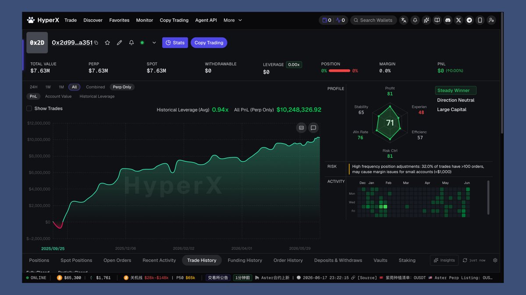Open the language translation icon

coord(404,20)
